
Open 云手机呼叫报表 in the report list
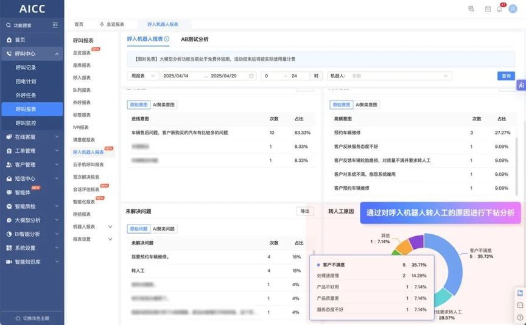tap(88, 165)
